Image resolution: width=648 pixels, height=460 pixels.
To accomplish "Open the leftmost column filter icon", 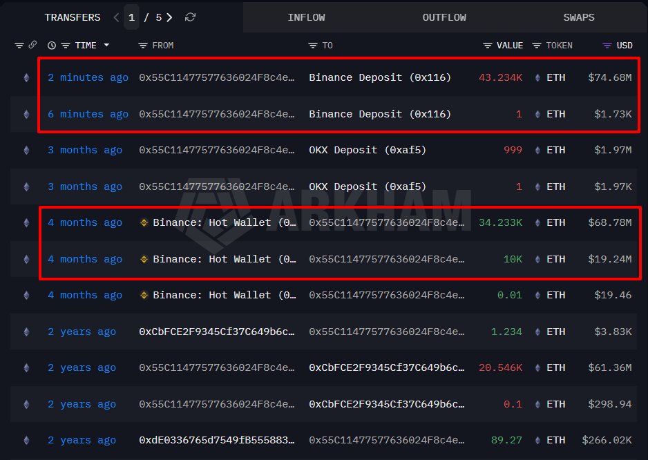I will point(19,46).
